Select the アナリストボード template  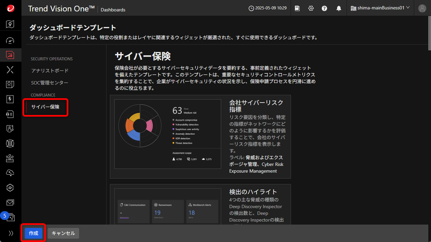click(50, 71)
